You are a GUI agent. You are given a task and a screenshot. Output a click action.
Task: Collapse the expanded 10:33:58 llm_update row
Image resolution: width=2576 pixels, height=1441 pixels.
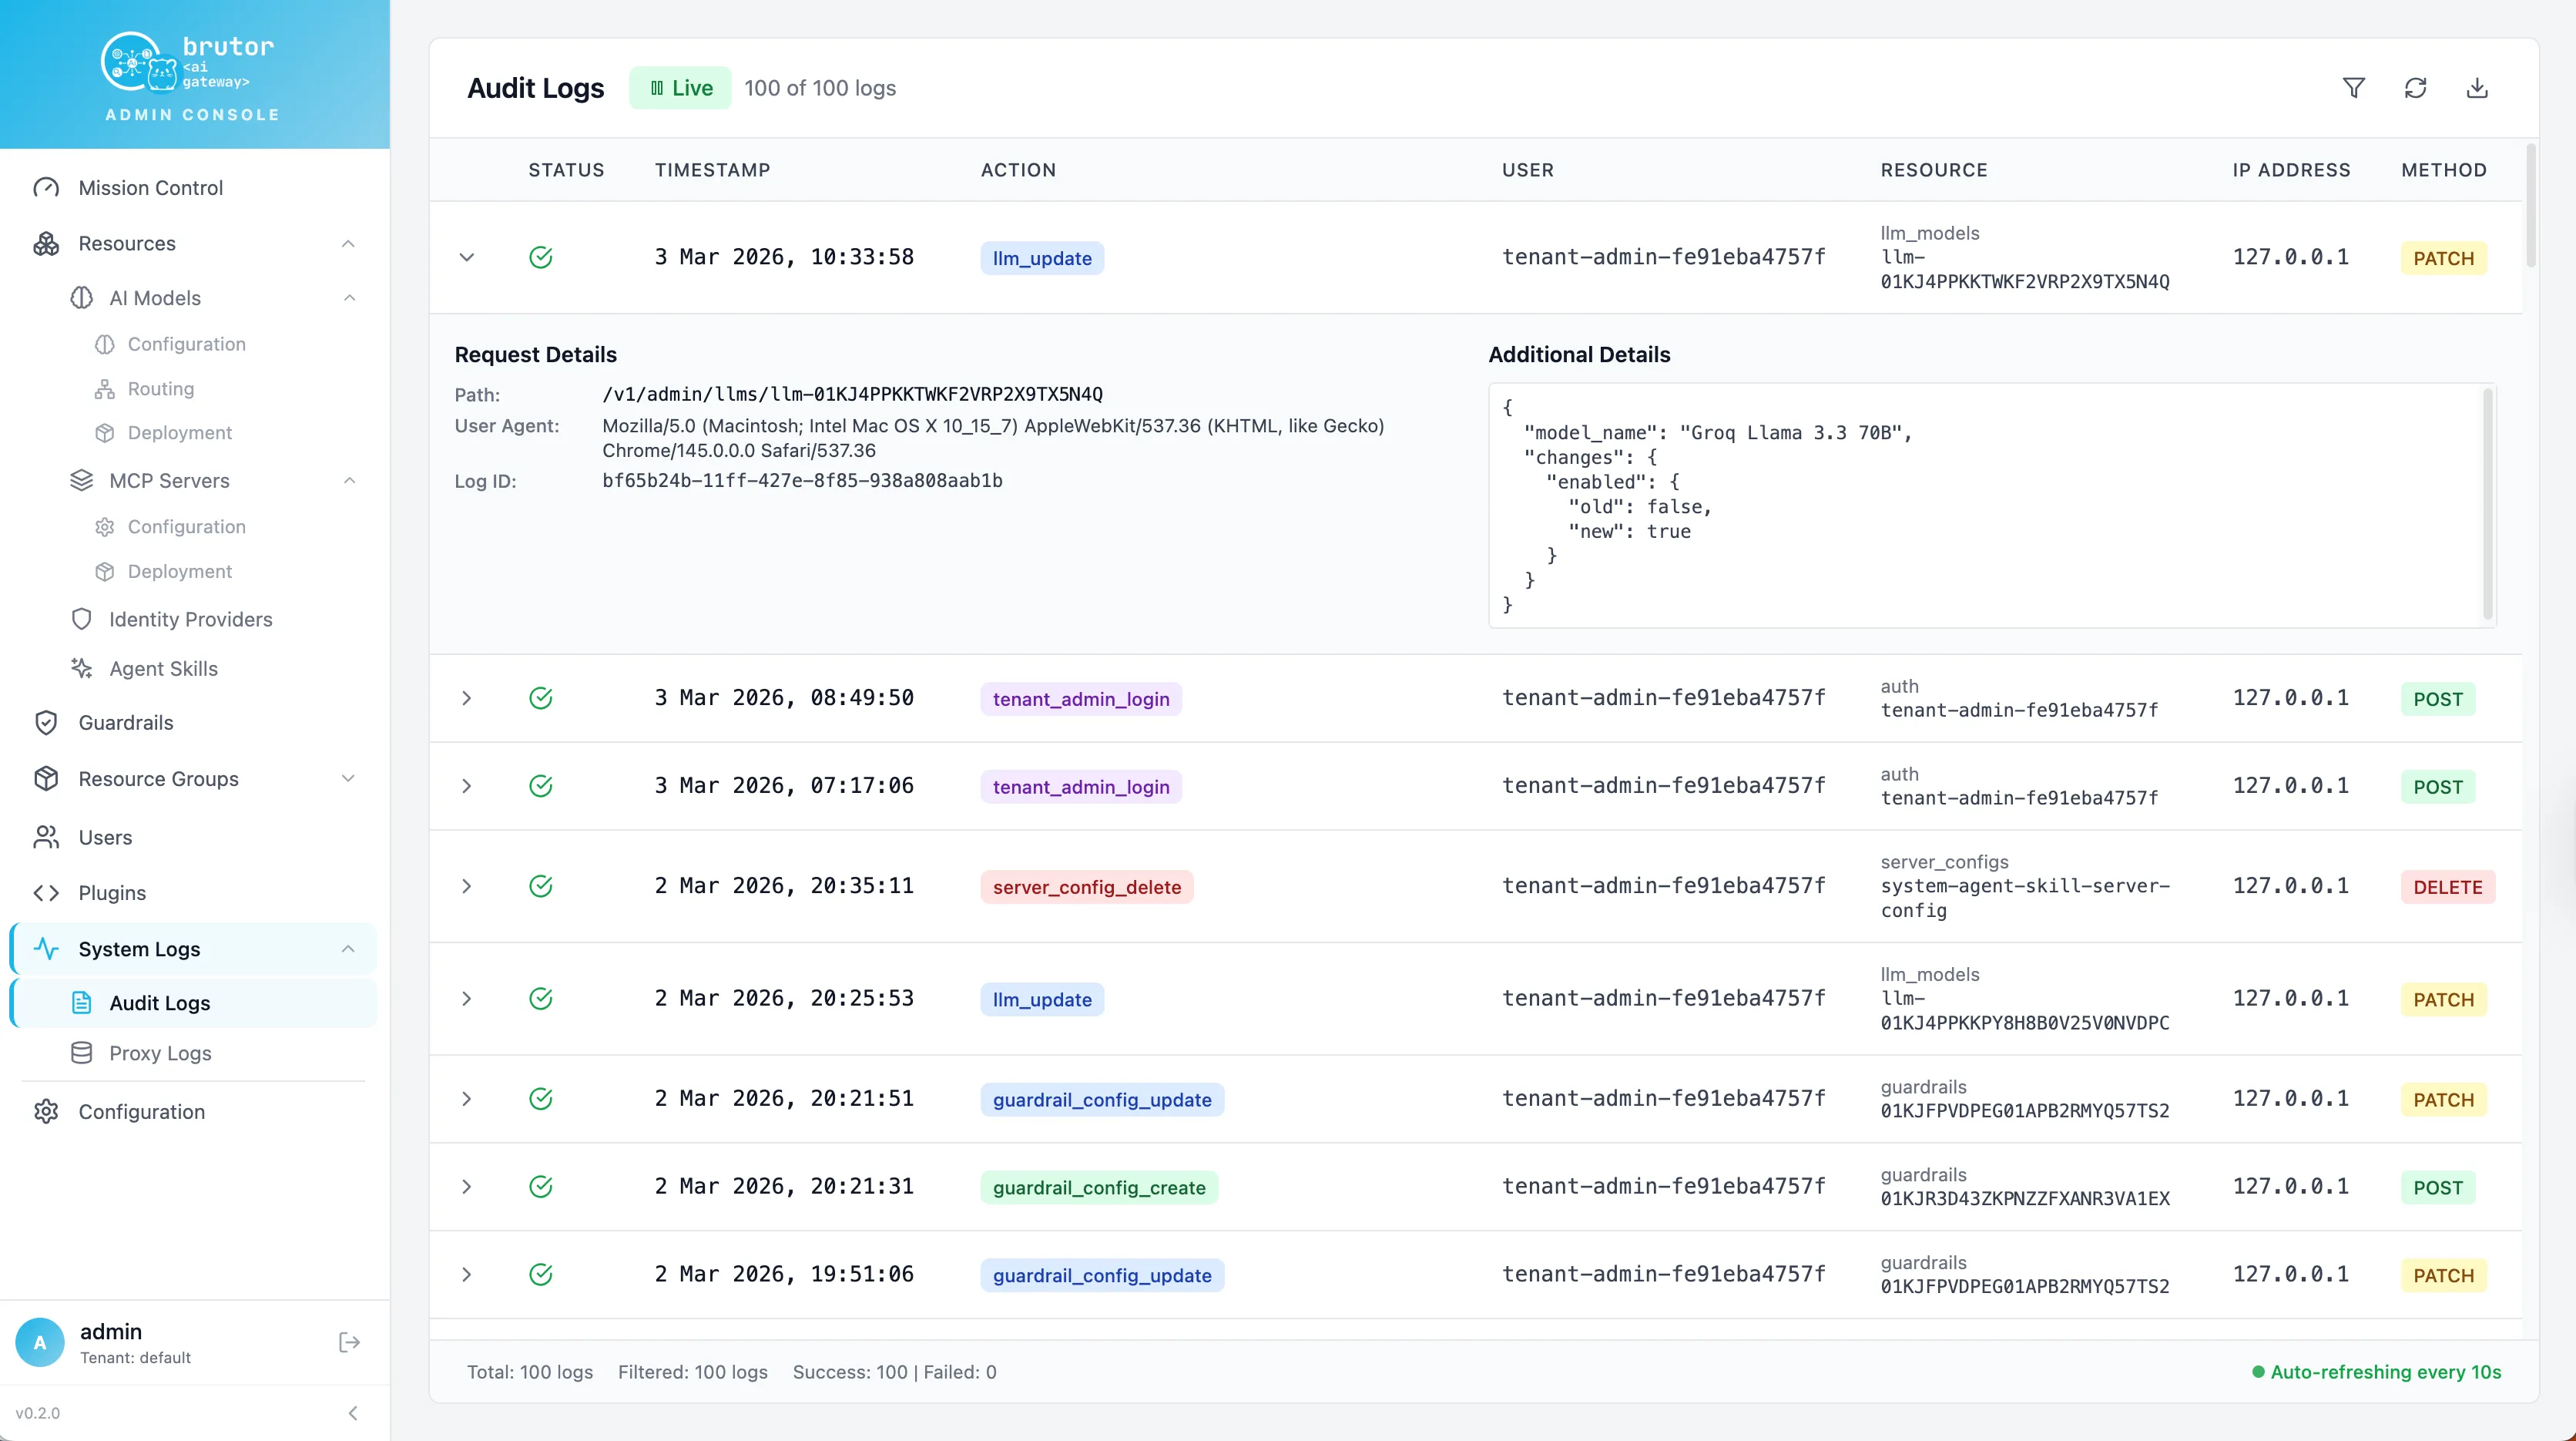467,258
